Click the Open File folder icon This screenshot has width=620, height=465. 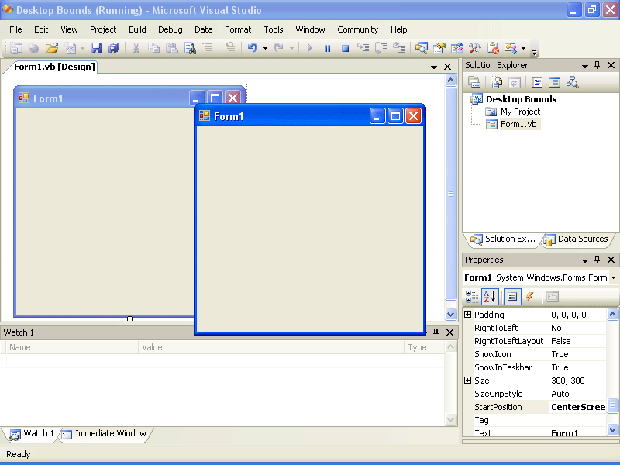(x=52, y=48)
